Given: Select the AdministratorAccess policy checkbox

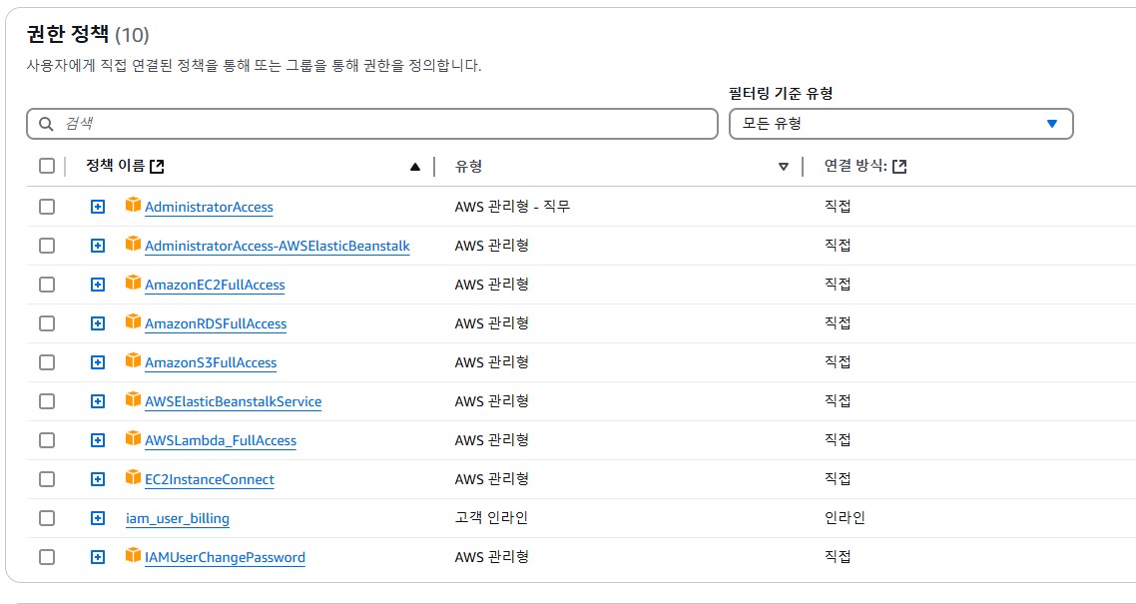Looking at the screenshot, I should [x=46, y=207].
